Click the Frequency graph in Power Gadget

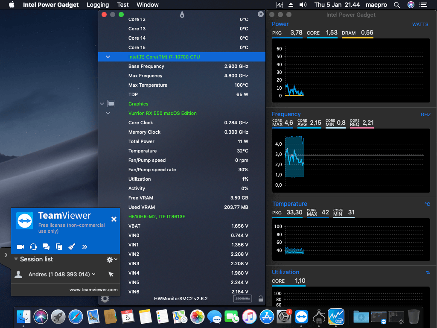[x=351, y=161]
